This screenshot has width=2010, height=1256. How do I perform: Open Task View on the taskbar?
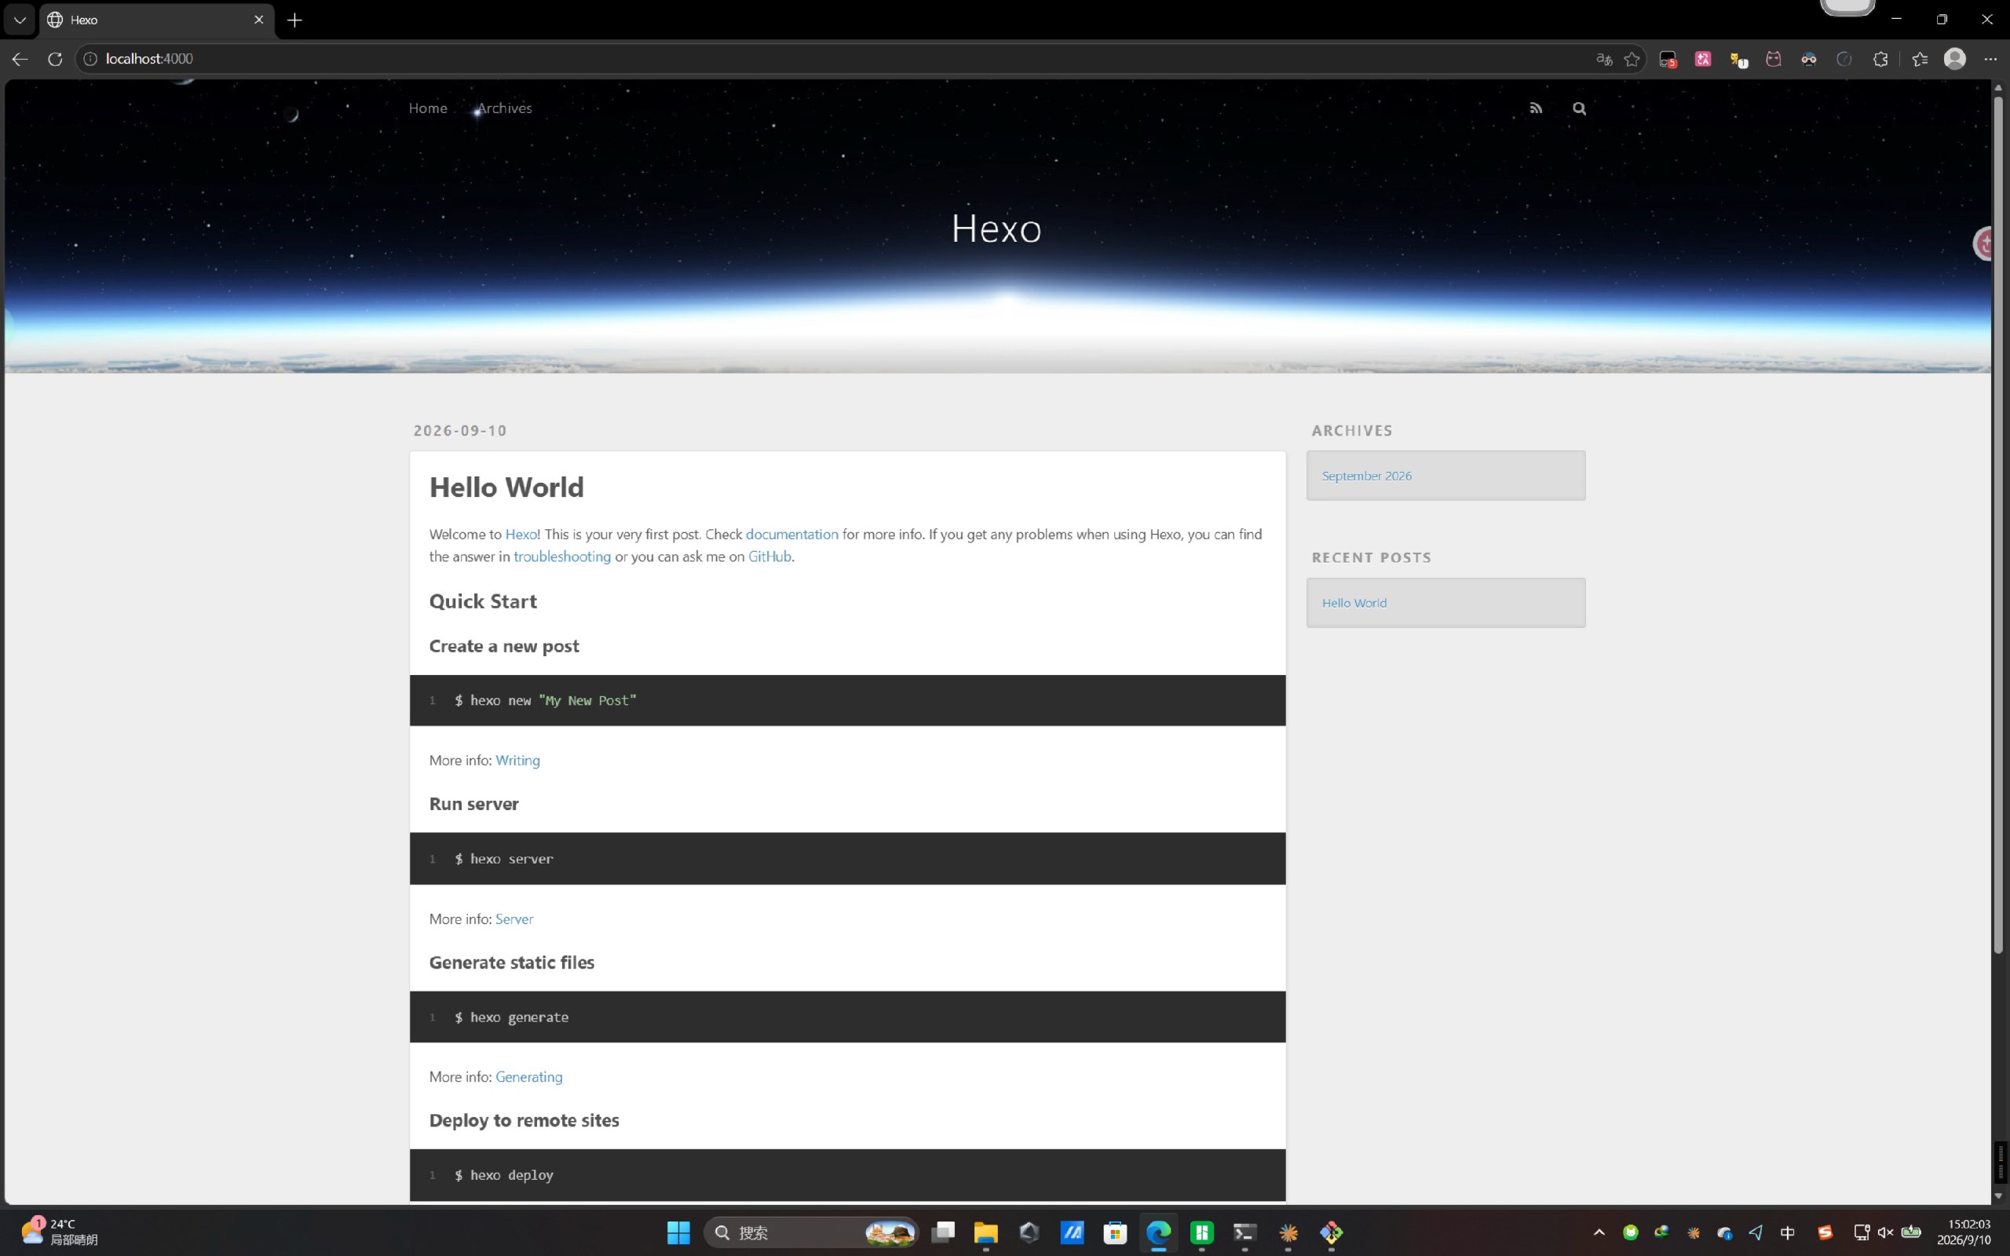click(x=943, y=1232)
